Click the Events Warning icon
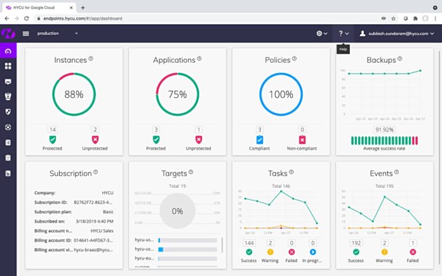 (x=384, y=252)
